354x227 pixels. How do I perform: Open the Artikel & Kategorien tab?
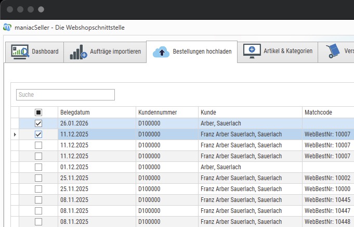[x=287, y=52]
